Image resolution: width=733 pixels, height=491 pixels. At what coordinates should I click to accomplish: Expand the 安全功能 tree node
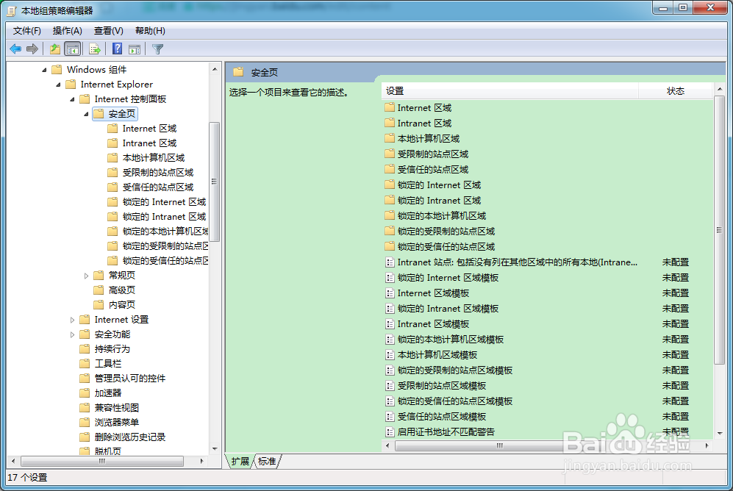tap(73, 334)
